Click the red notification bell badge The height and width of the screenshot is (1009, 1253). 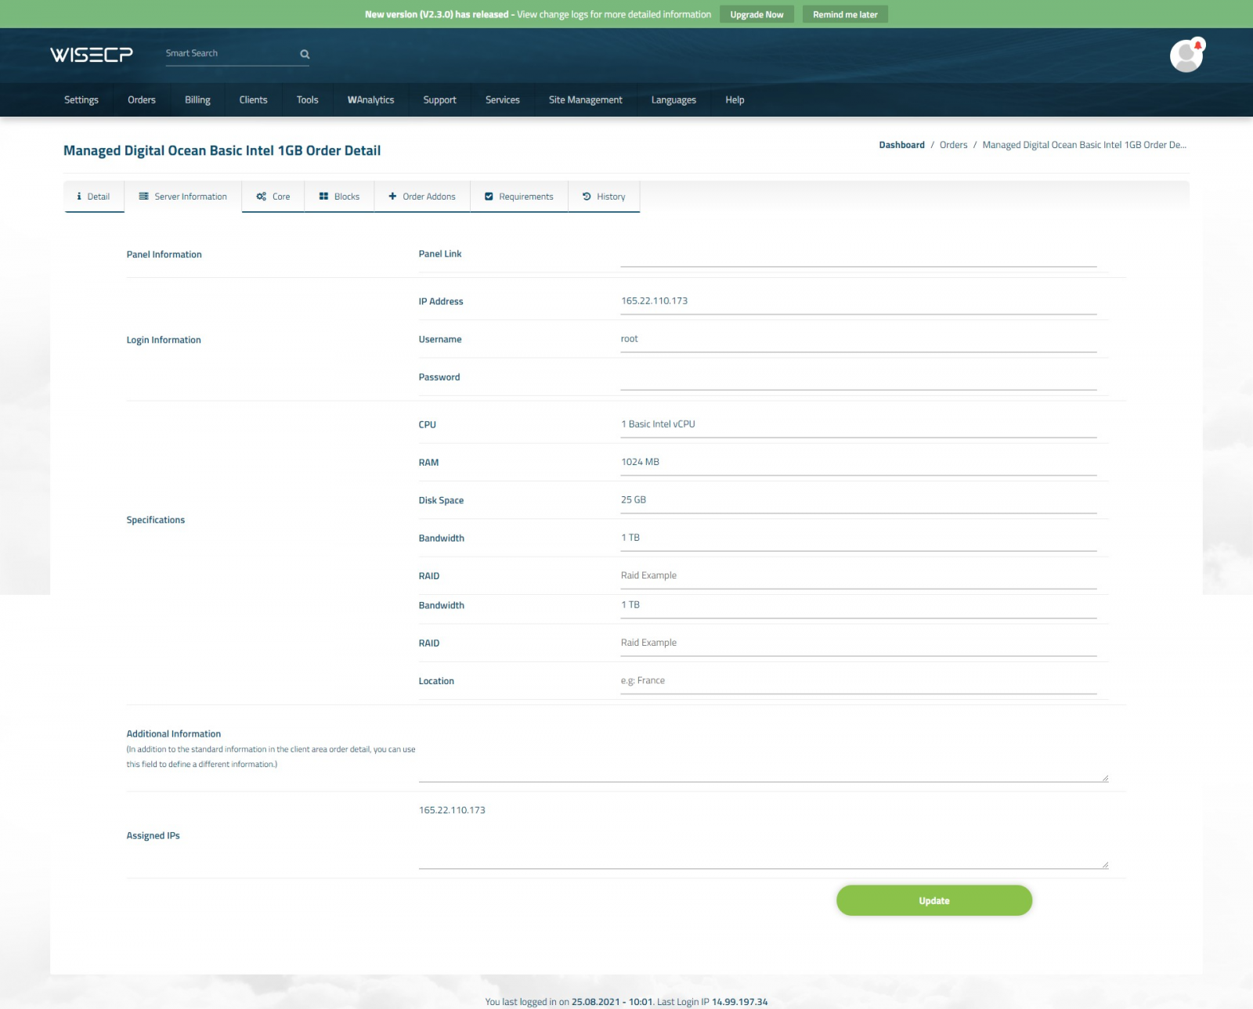pos(1198,45)
